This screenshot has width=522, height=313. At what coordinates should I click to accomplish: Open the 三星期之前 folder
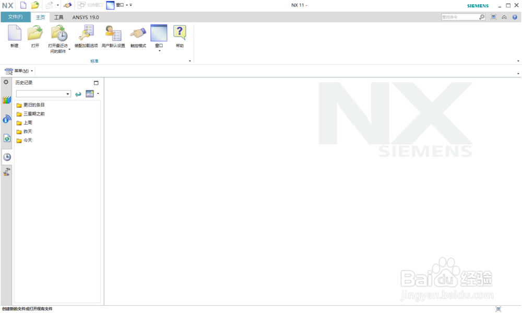tap(30, 114)
